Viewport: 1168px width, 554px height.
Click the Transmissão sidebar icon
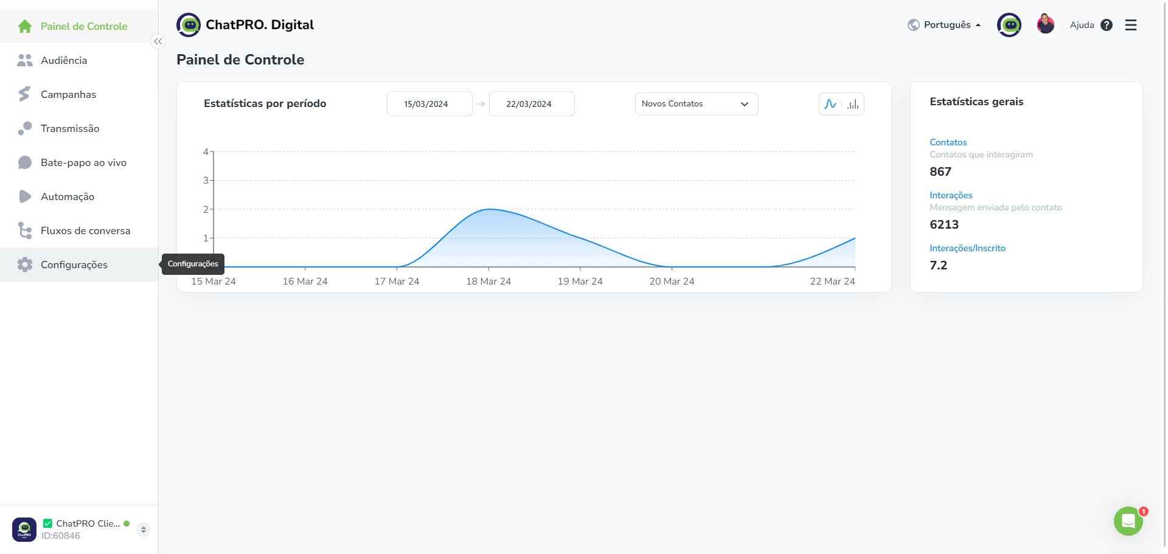point(25,128)
